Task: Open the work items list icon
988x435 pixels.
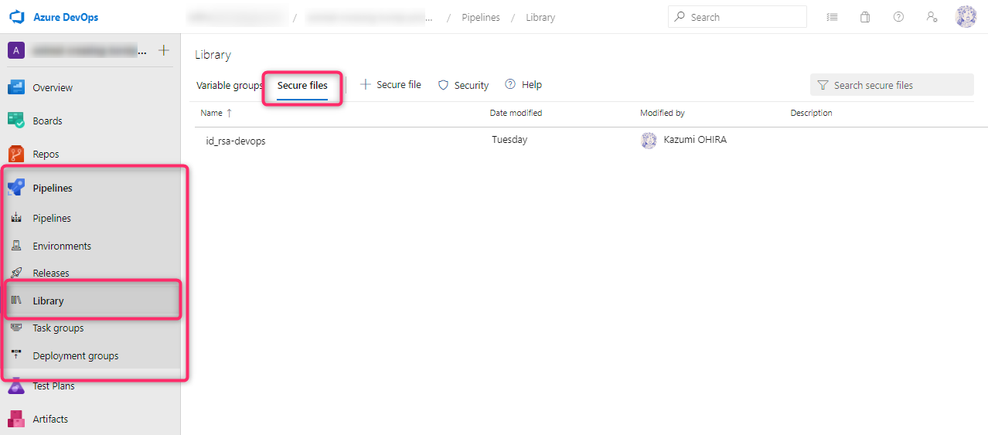Action: coord(832,17)
